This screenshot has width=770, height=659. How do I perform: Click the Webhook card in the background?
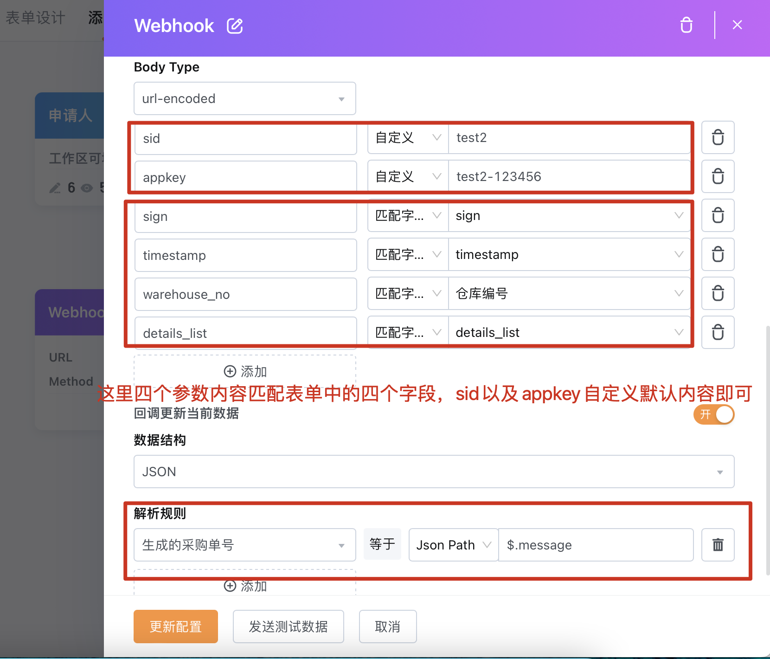[x=70, y=359]
